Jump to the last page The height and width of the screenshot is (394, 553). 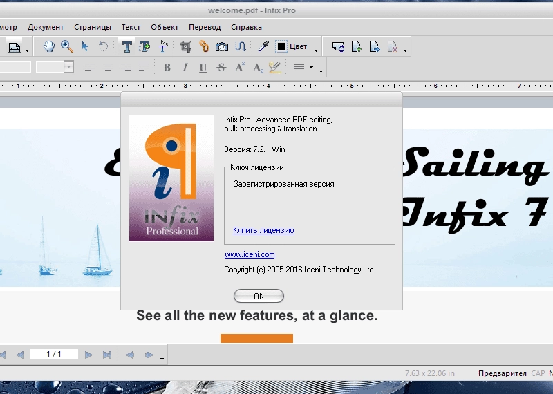(x=107, y=355)
